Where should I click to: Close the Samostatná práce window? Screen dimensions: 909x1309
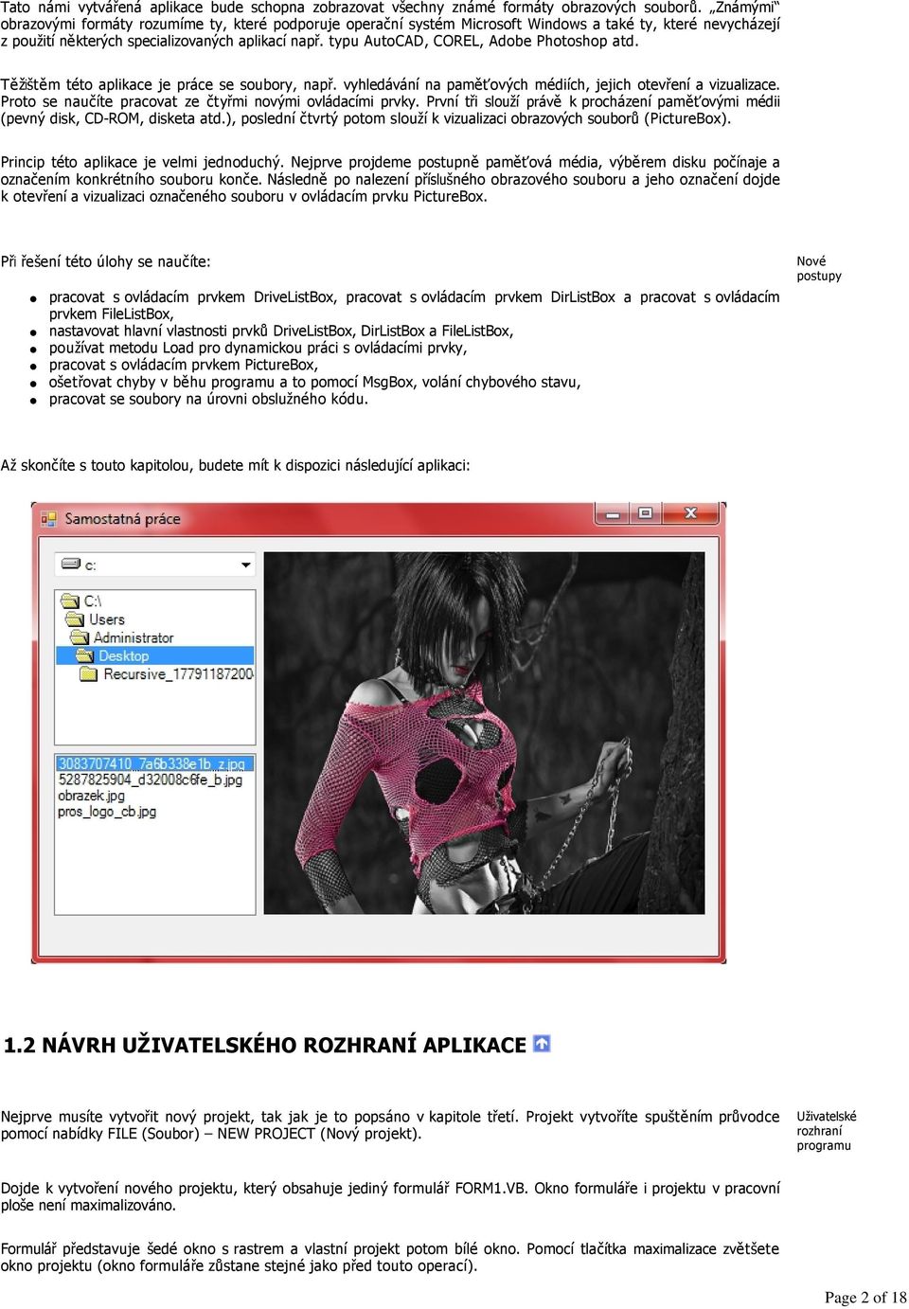[691, 513]
